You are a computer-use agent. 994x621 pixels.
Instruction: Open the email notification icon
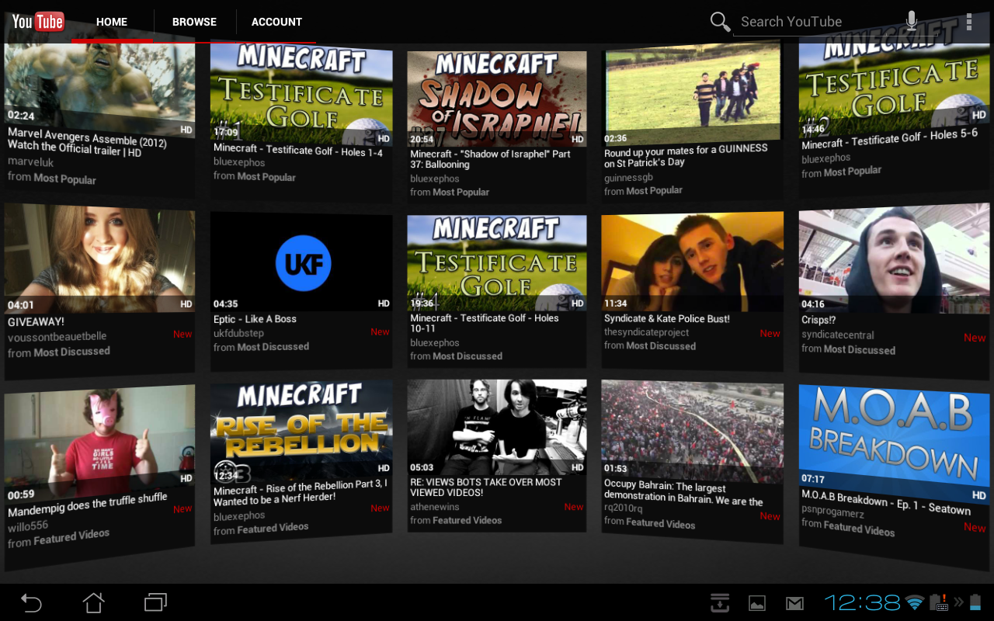point(794,603)
